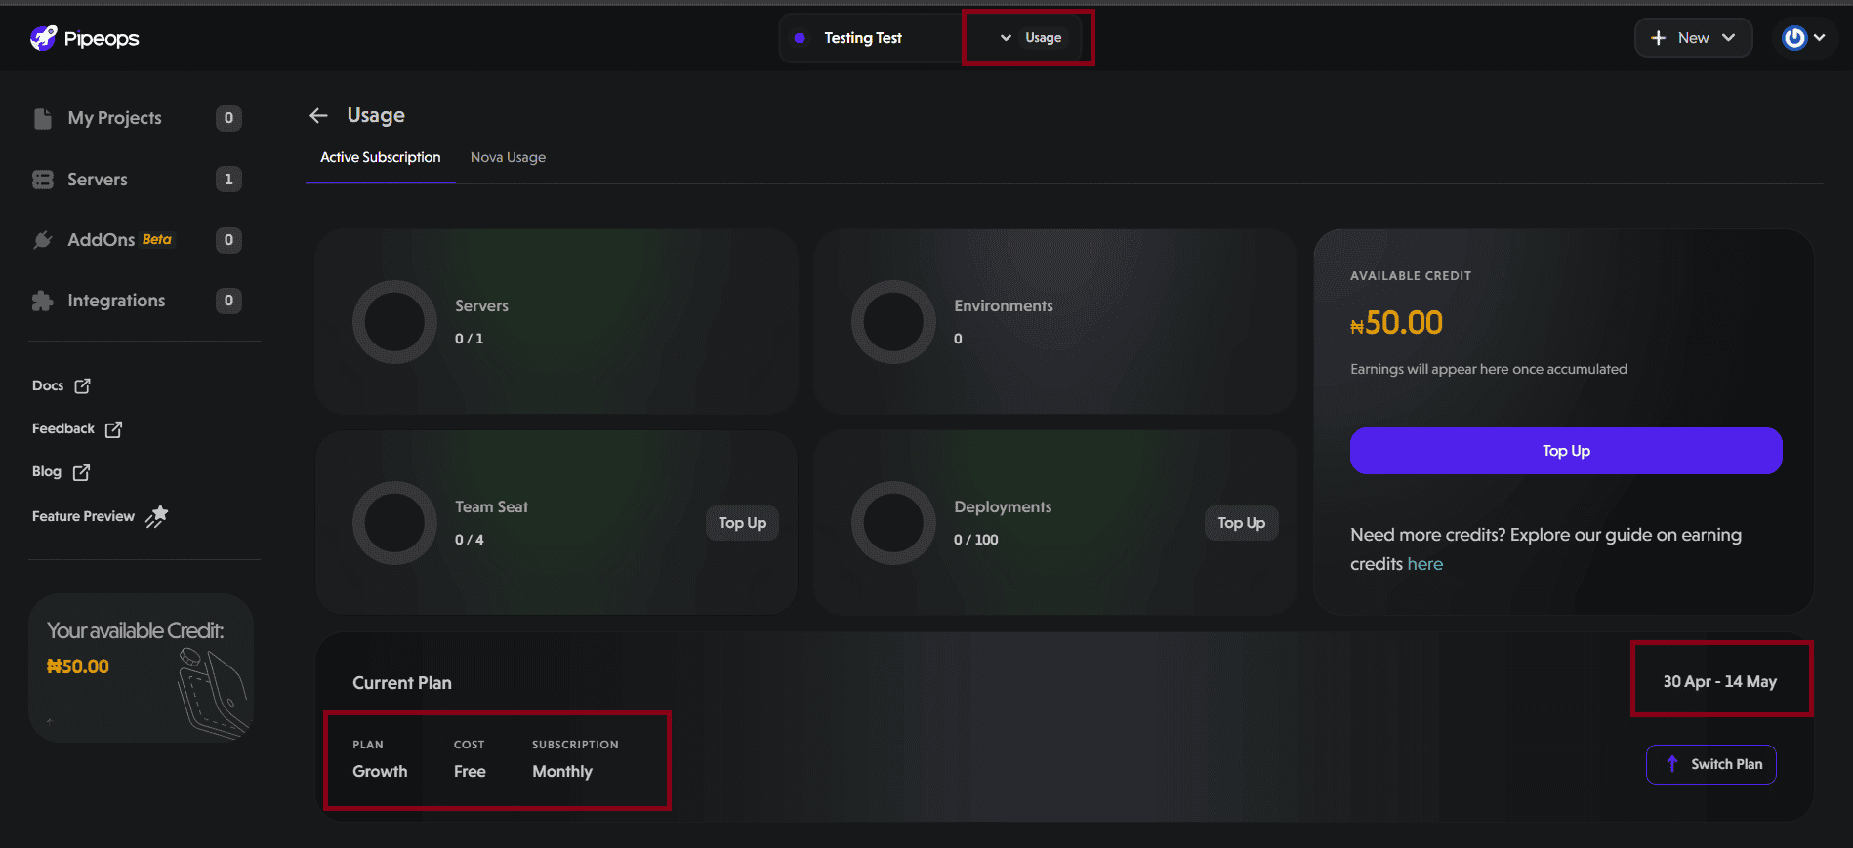Screen dimensions: 1853x848
Task: Open AddOns Beta in sidebar
Action: click(x=136, y=240)
